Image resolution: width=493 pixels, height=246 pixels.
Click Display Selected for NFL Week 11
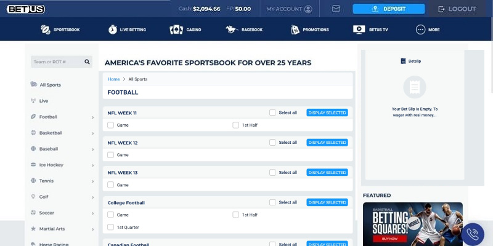[327, 113]
